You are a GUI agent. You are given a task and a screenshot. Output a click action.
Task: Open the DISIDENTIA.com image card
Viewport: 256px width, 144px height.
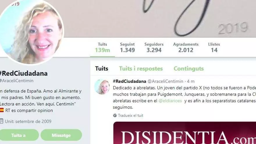pos(184,133)
